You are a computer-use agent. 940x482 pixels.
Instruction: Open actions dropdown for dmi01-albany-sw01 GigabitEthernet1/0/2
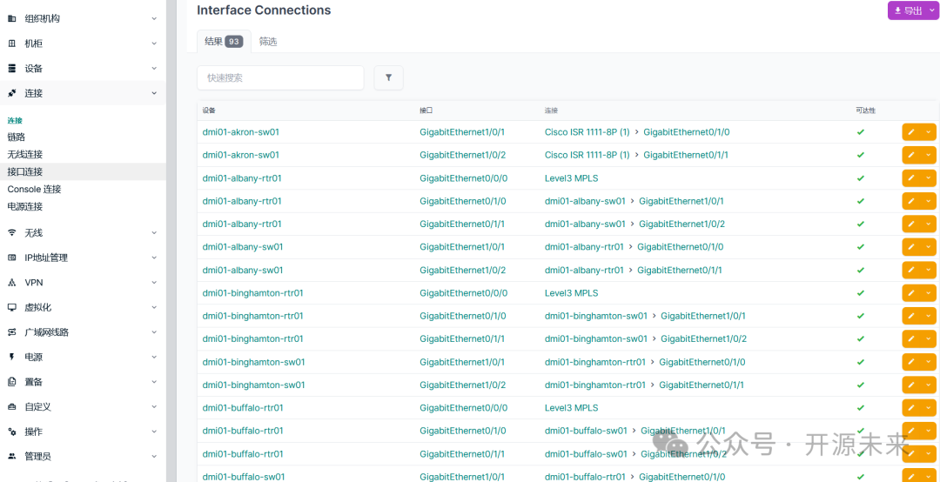(x=929, y=271)
